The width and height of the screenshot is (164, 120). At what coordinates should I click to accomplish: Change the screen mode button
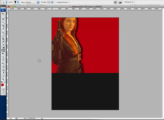(x=3, y=93)
